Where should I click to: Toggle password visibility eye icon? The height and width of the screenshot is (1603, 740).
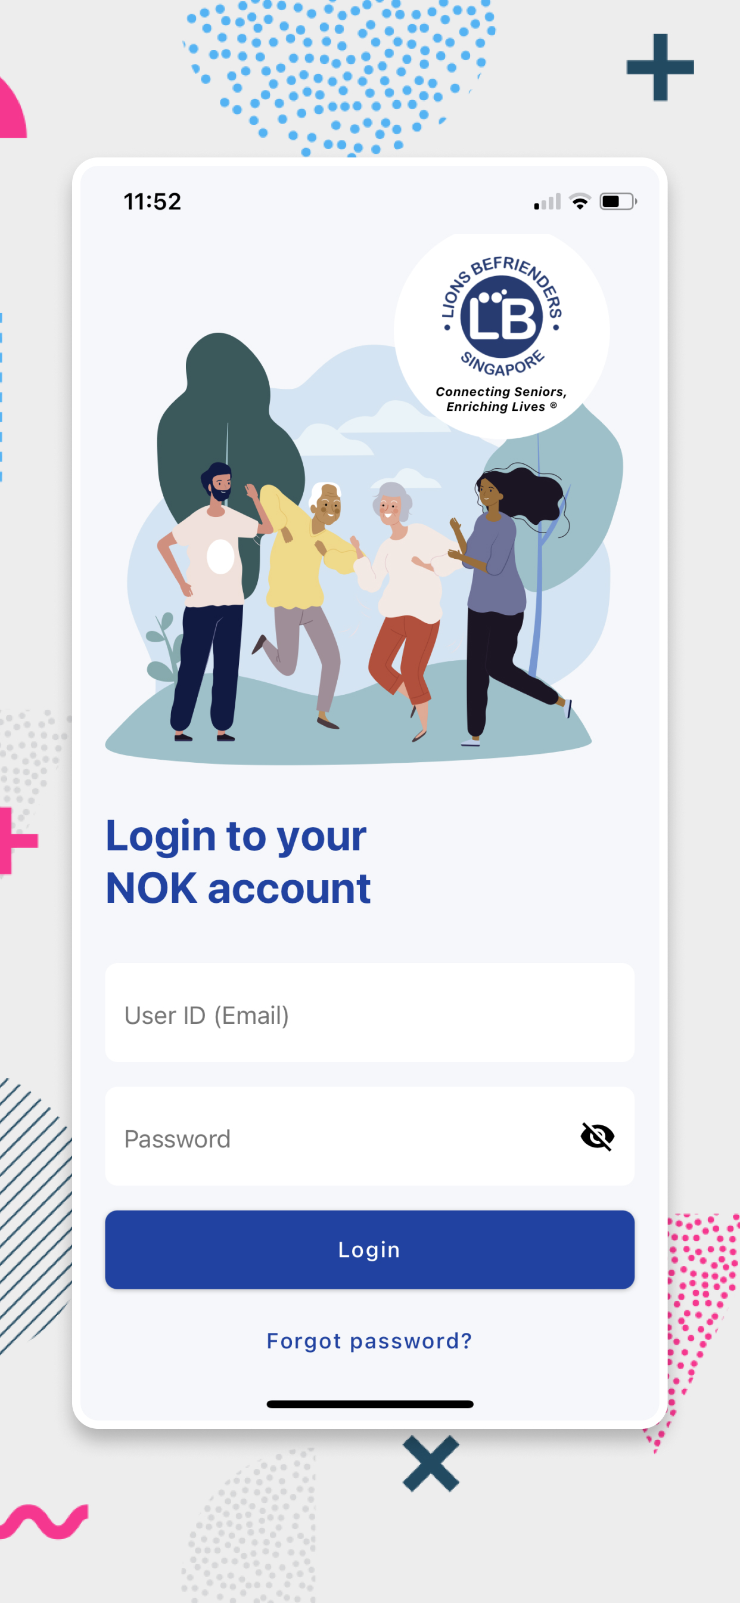pyautogui.click(x=597, y=1136)
